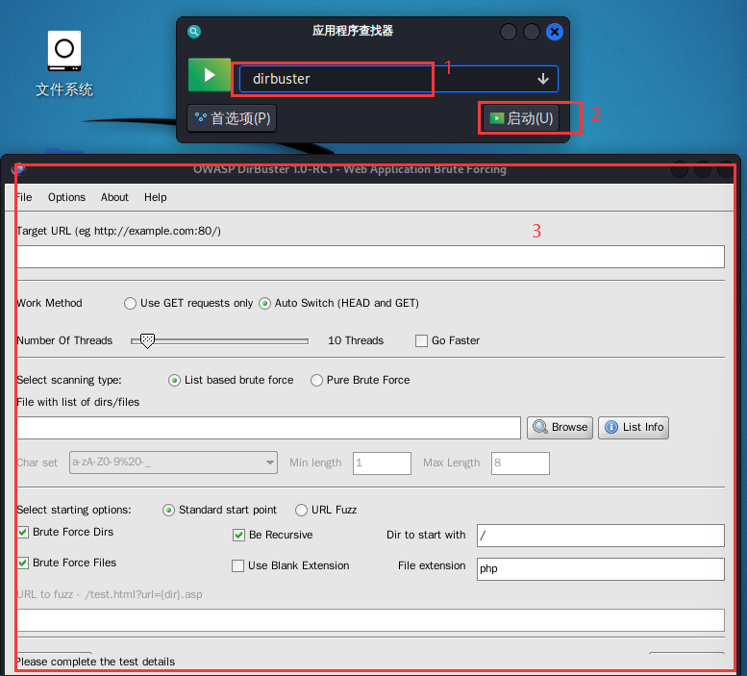Select Use GET requests only radio

tap(130, 304)
